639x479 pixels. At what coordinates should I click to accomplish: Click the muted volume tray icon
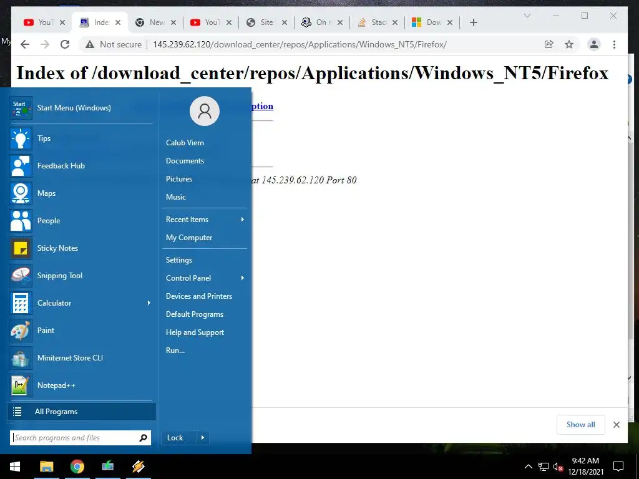click(558, 467)
